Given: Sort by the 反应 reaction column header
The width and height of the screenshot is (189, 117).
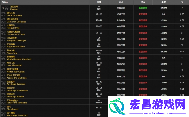Looking at the screenshot, I should pyautogui.click(x=143, y=2).
